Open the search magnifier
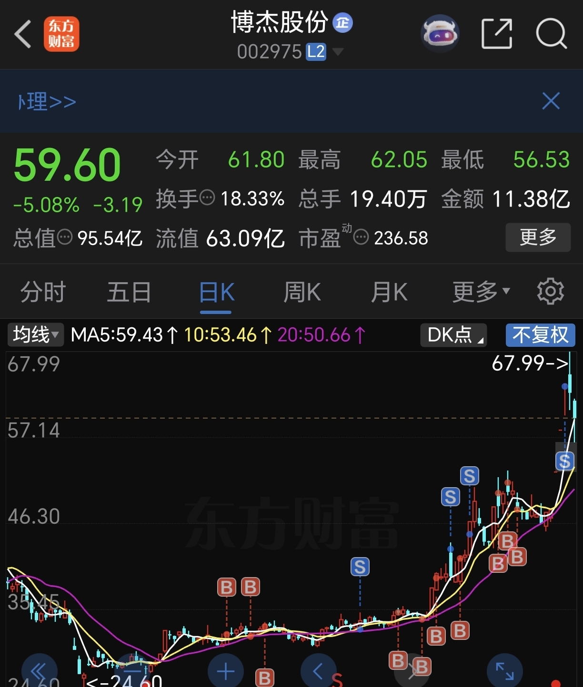 (552, 34)
